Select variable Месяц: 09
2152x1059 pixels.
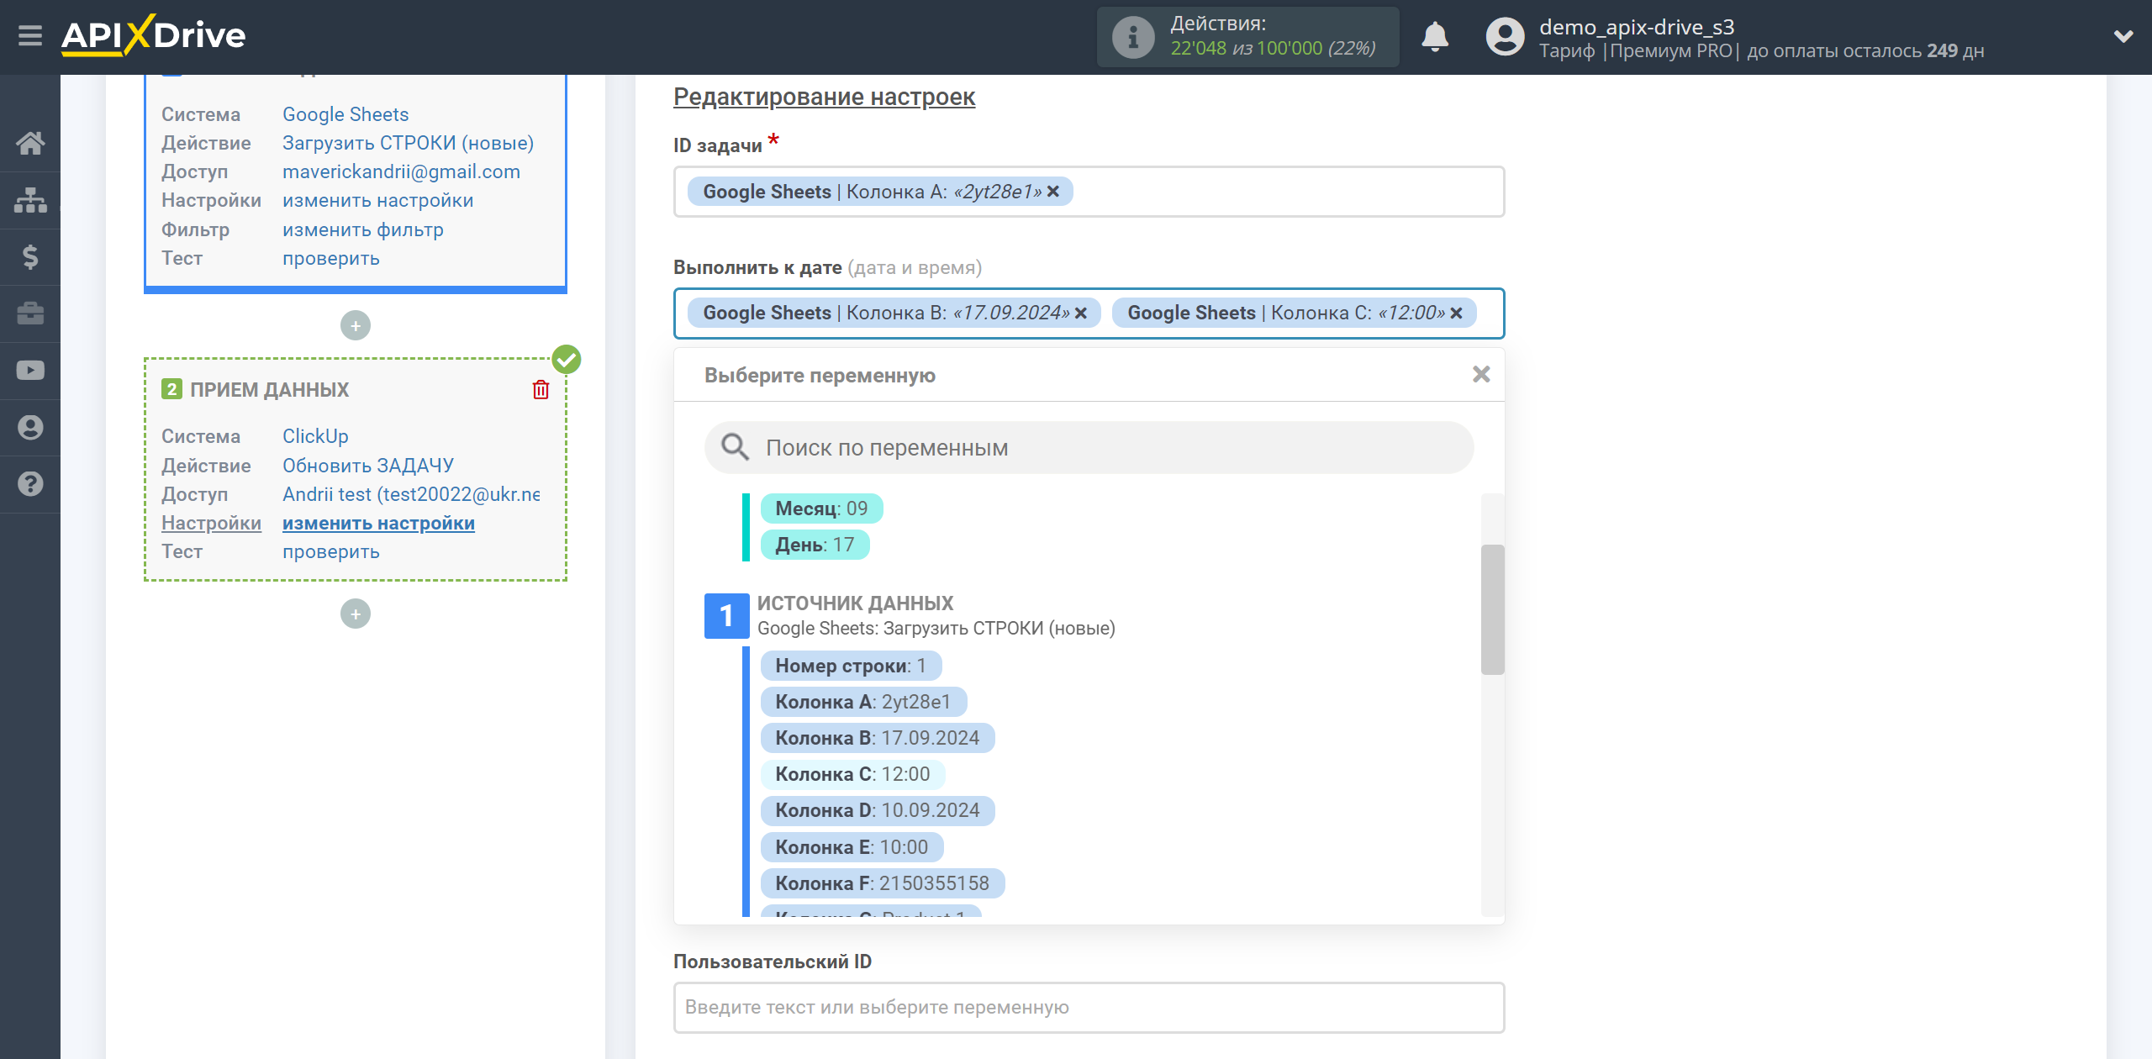821,508
